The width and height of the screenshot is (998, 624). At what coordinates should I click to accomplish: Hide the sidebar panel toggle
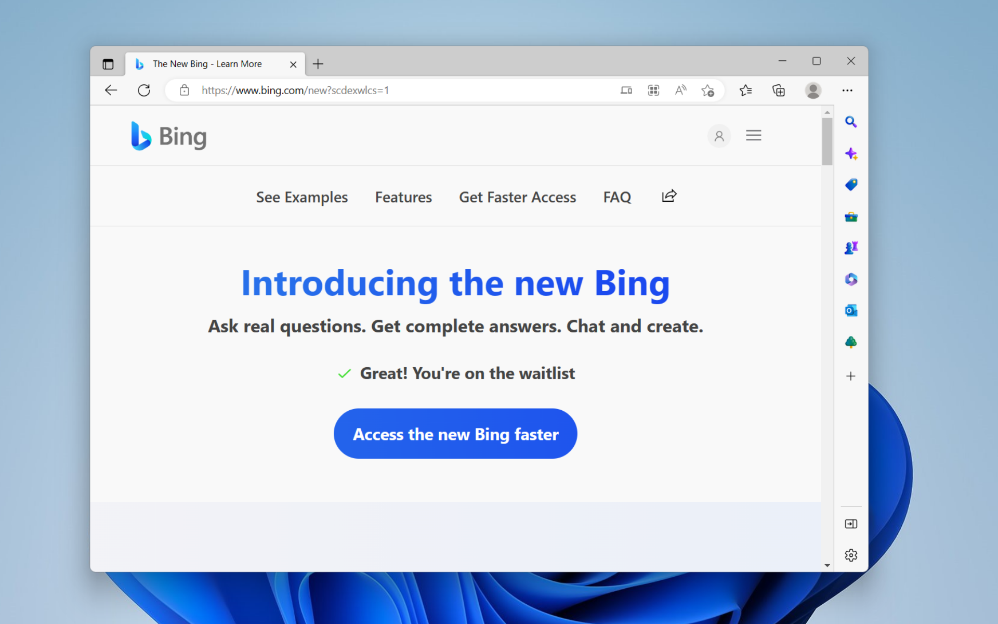click(851, 524)
